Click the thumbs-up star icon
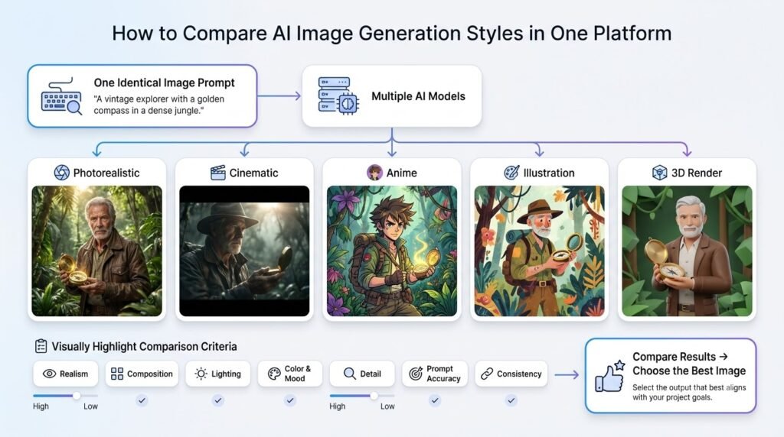The height and width of the screenshot is (437, 784). coord(610,376)
